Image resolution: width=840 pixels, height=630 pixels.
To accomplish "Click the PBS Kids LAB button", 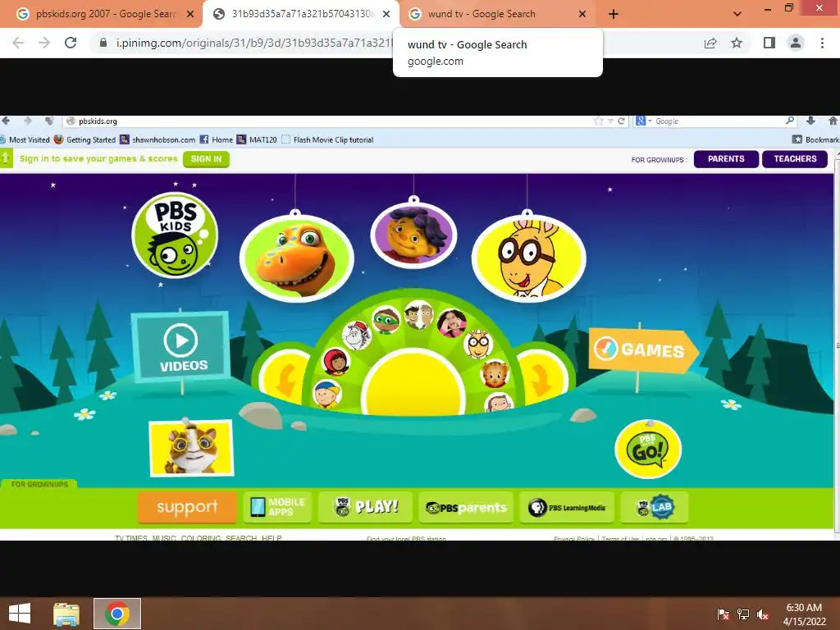I will coord(654,507).
